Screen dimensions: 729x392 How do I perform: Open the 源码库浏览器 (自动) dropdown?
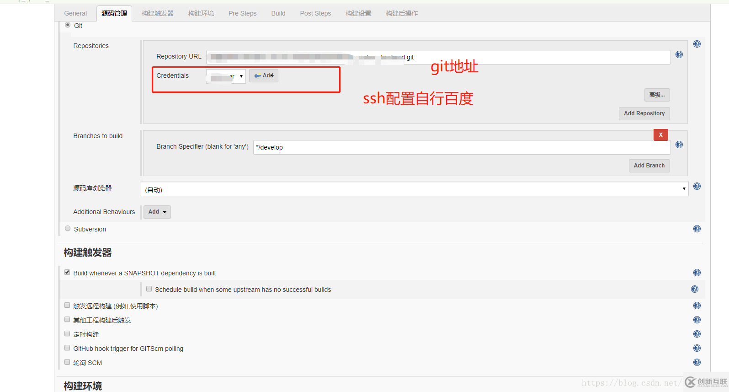pyautogui.click(x=414, y=189)
